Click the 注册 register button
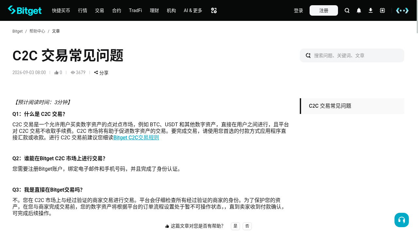 click(324, 10)
